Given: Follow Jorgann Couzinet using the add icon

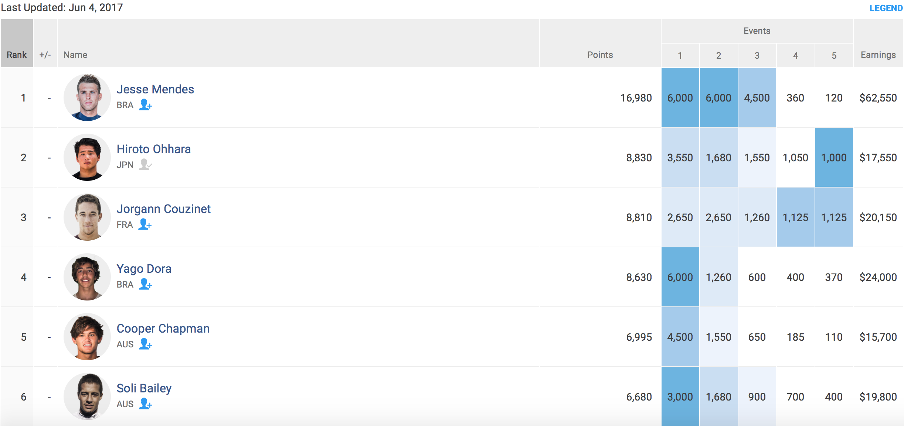Looking at the screenshot, I should click(145, 224).
